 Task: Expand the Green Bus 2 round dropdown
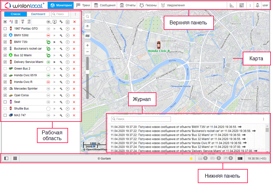(67, 69)
